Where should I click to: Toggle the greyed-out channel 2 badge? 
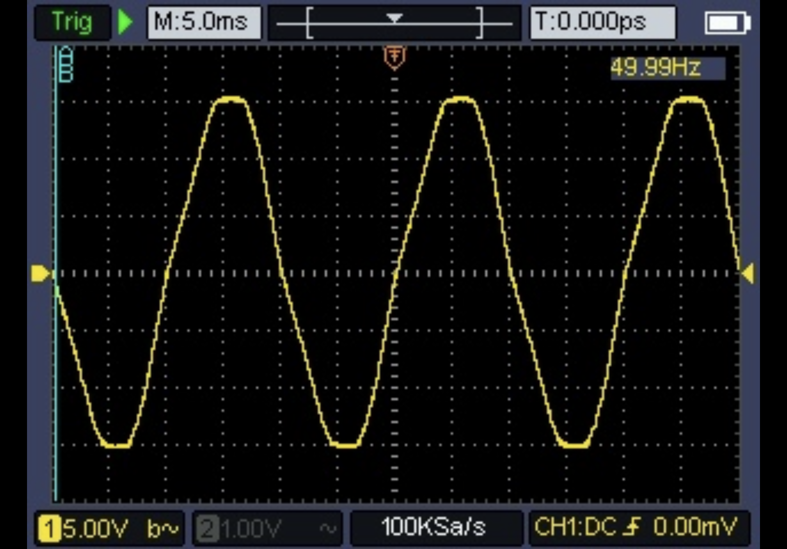207,529
